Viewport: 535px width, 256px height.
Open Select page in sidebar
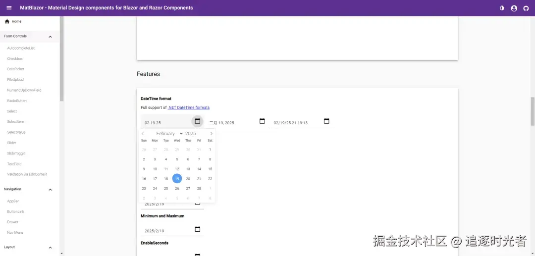coord(12,111)
